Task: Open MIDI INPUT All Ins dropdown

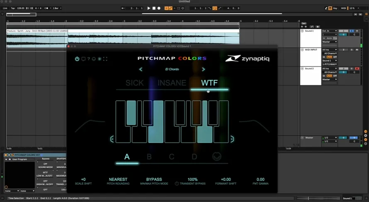Action: point(330,50)
